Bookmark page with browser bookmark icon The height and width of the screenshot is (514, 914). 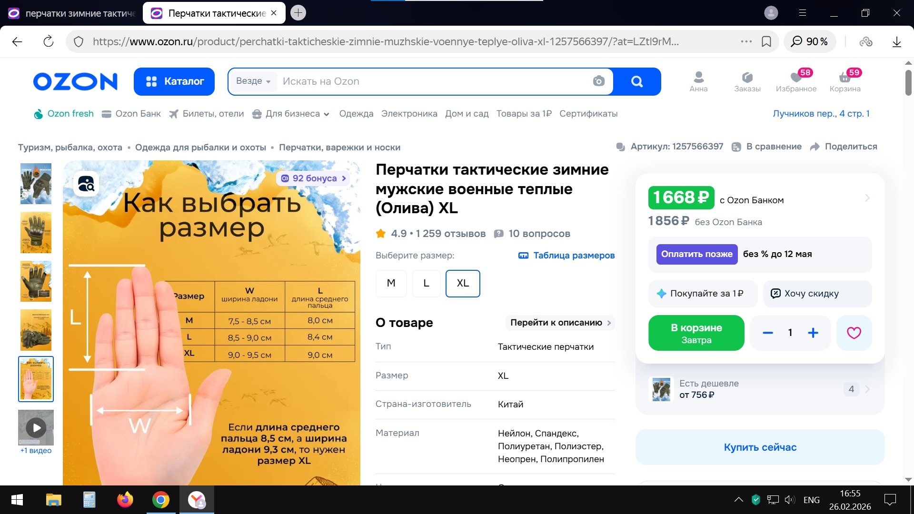point(766,42)
